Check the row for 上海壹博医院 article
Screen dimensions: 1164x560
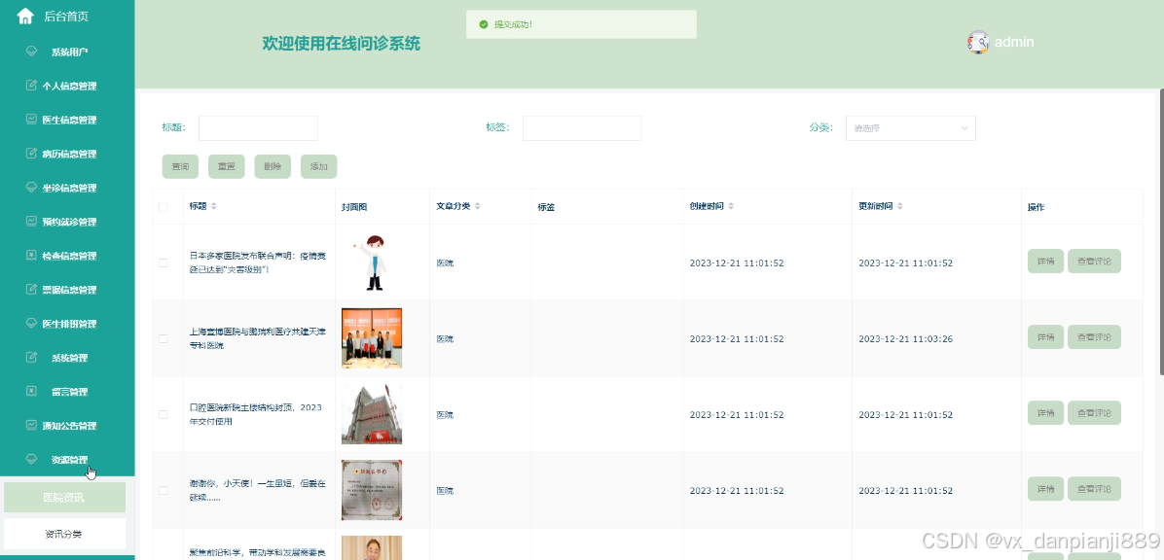164,339
